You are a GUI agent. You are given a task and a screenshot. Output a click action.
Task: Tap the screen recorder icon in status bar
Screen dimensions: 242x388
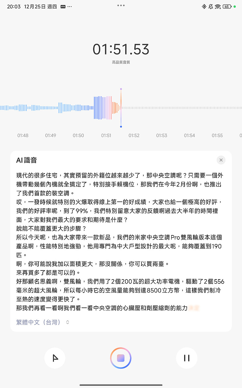[63, 7]
